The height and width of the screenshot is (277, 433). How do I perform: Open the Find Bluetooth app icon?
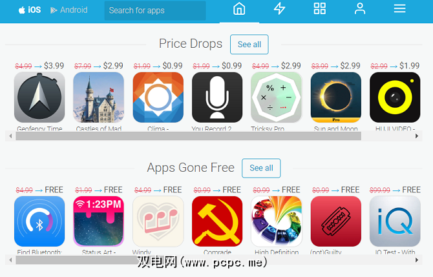pos(39,221)
